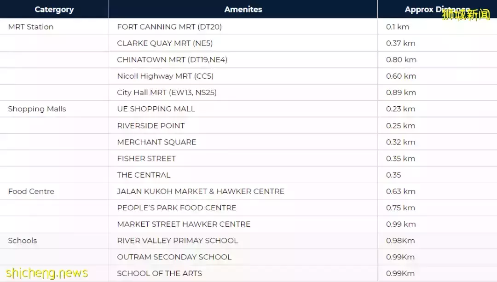Select THE CENTRAL amenity cell
Screen dimensions: 497x282
(x=144, y=175)
